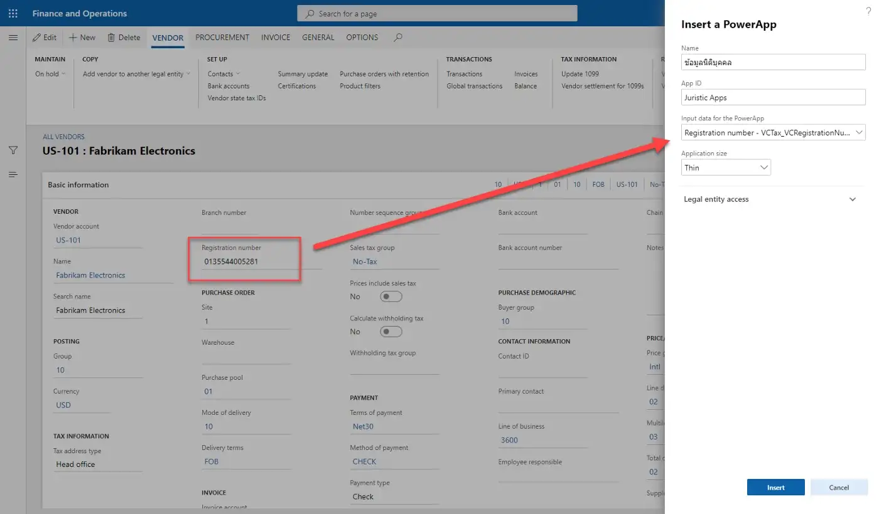Open the Contacts dropdown in Set up

pos(224,74)
